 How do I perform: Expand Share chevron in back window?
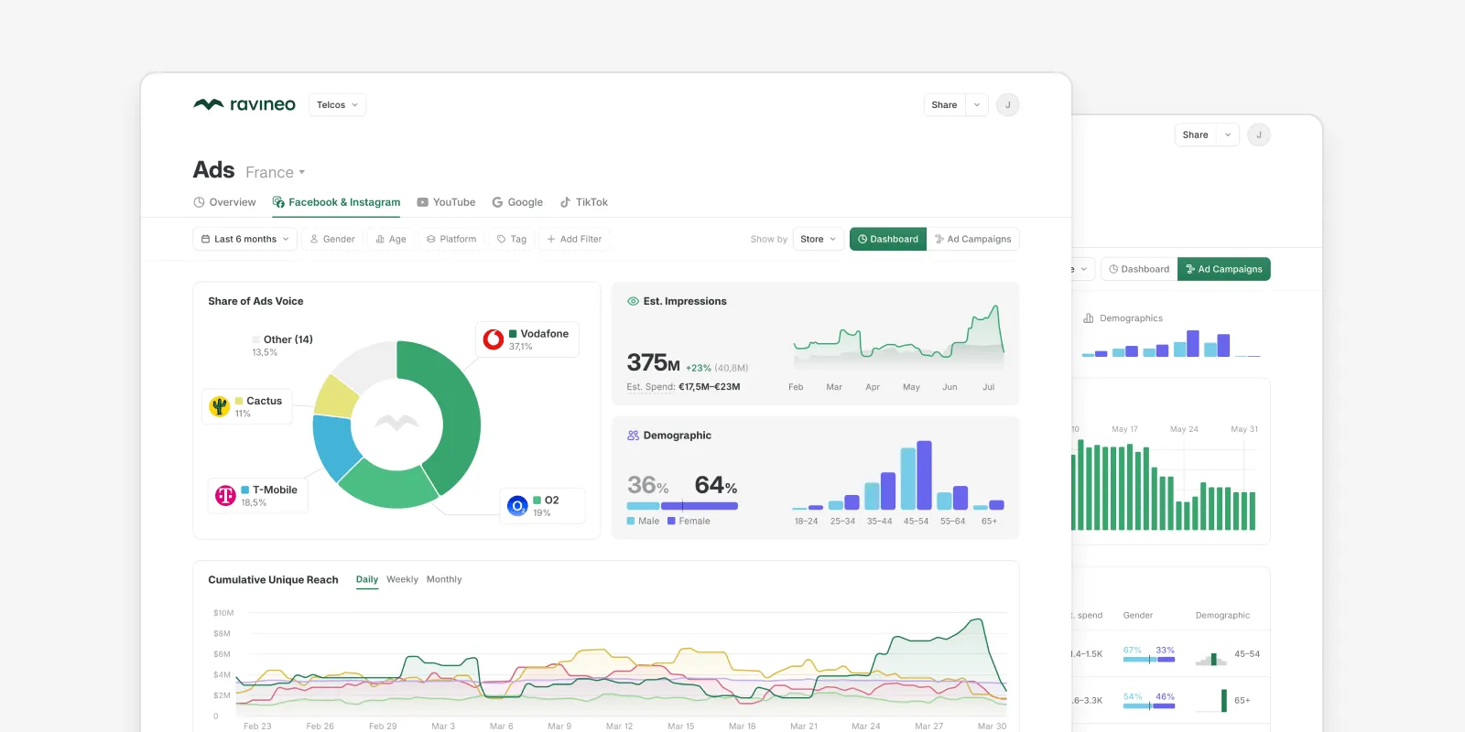tap(1228, 135)
